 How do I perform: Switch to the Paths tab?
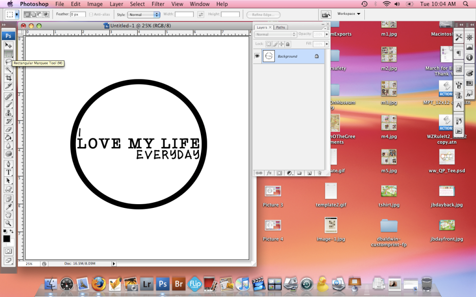[x=280, y=27]
